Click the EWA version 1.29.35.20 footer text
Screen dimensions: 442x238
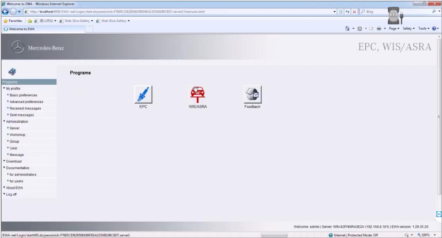tap(410, 226)
